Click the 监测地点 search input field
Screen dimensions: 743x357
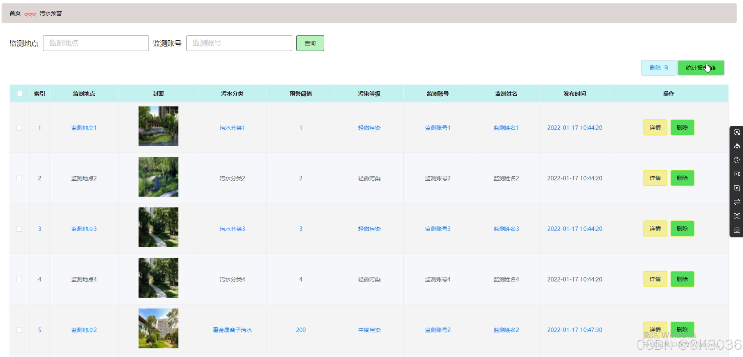pyautogui.click(x=96, y=43)
